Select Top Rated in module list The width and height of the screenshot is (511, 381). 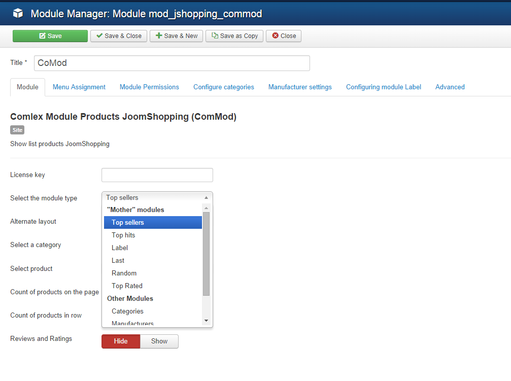pos(127,286)
